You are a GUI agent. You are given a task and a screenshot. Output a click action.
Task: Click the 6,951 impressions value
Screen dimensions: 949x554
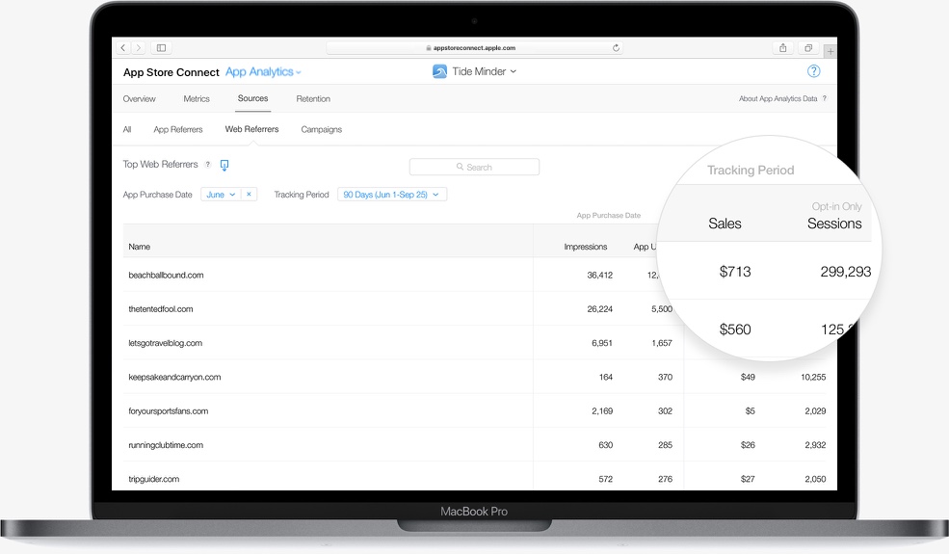(x=602, y=343)
